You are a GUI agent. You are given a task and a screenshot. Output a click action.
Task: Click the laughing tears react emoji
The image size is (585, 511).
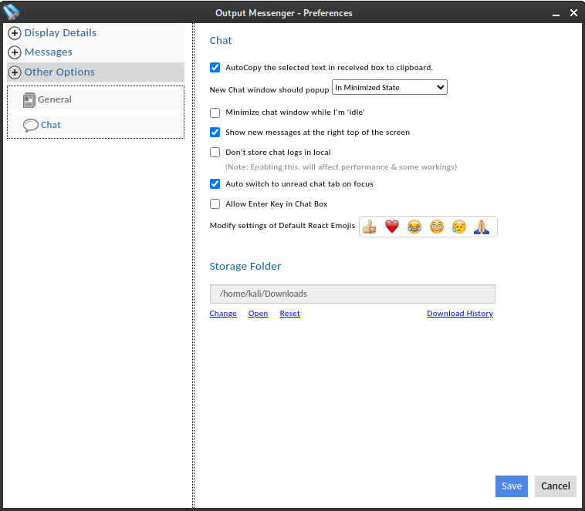pyautogui.click(x=414, y=227)
